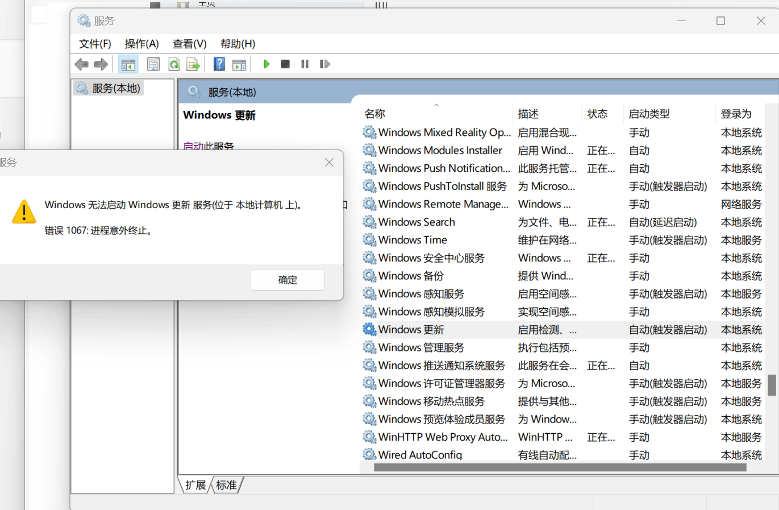Click gear icon of Wired AutoConfig
The width and height of the screenshot is (779, 510).
coord(369,454)
